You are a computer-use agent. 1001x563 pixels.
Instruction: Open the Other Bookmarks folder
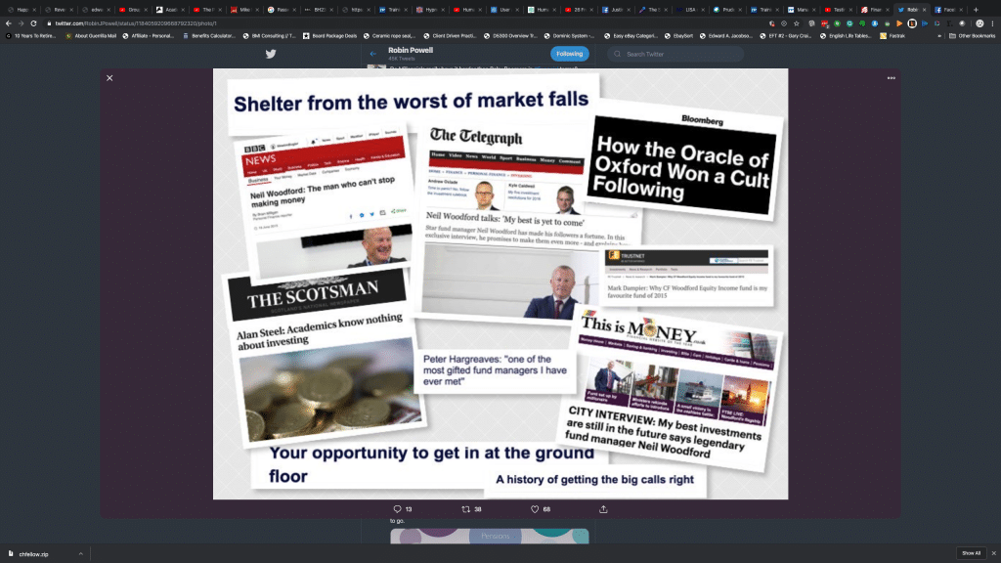click(x=973, y=36)
